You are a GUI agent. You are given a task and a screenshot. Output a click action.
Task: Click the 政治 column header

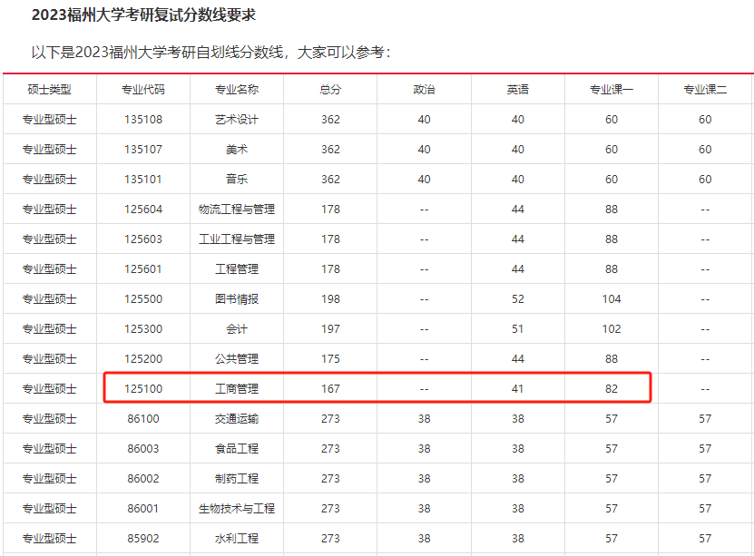(424, 90)
